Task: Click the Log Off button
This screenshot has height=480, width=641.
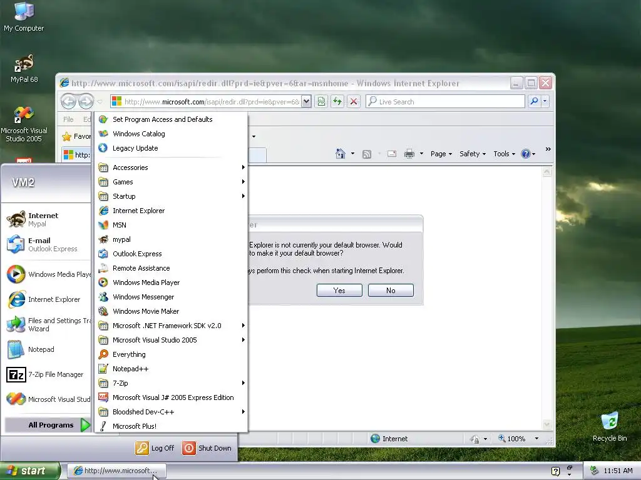Action: [x=155, y=448]
